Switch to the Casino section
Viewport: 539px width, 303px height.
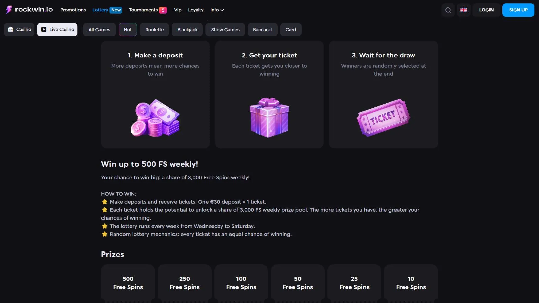[x=20, y=30]
